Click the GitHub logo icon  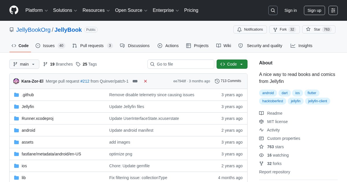14,10
